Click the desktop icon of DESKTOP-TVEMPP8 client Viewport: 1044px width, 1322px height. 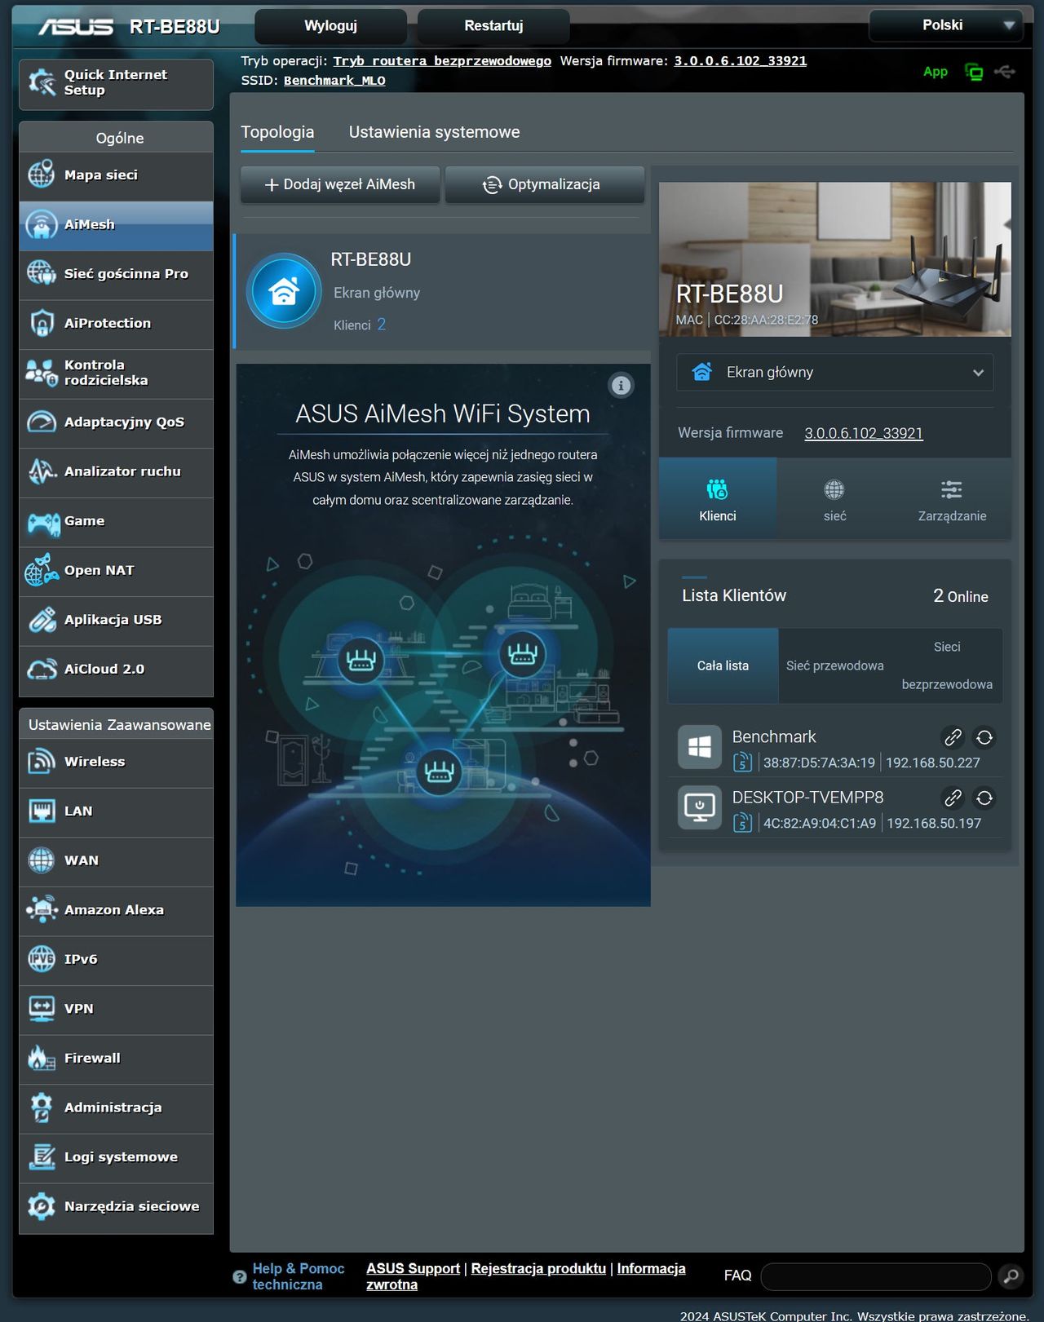pos(700,807)
